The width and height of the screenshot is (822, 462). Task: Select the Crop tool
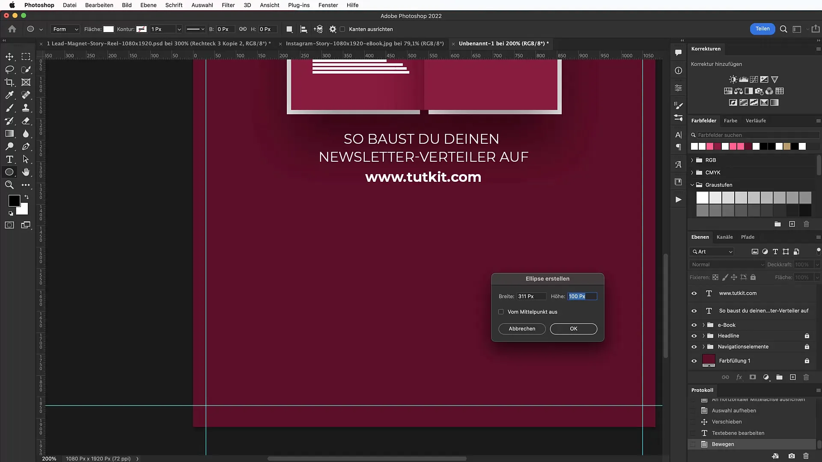tap(9, 82)
